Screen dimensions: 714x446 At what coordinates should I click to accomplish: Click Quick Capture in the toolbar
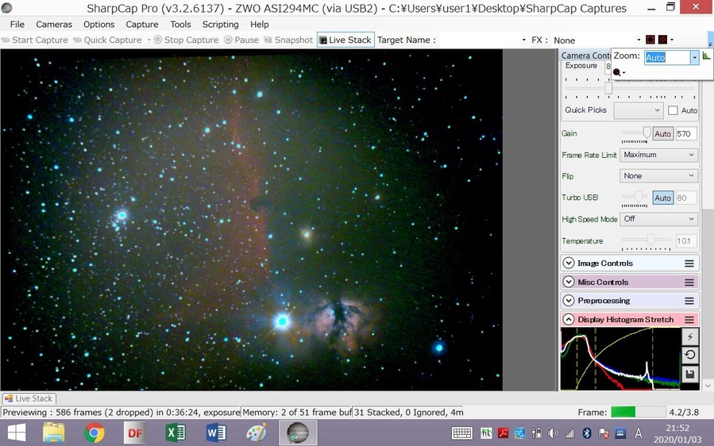tap(108, 40)
